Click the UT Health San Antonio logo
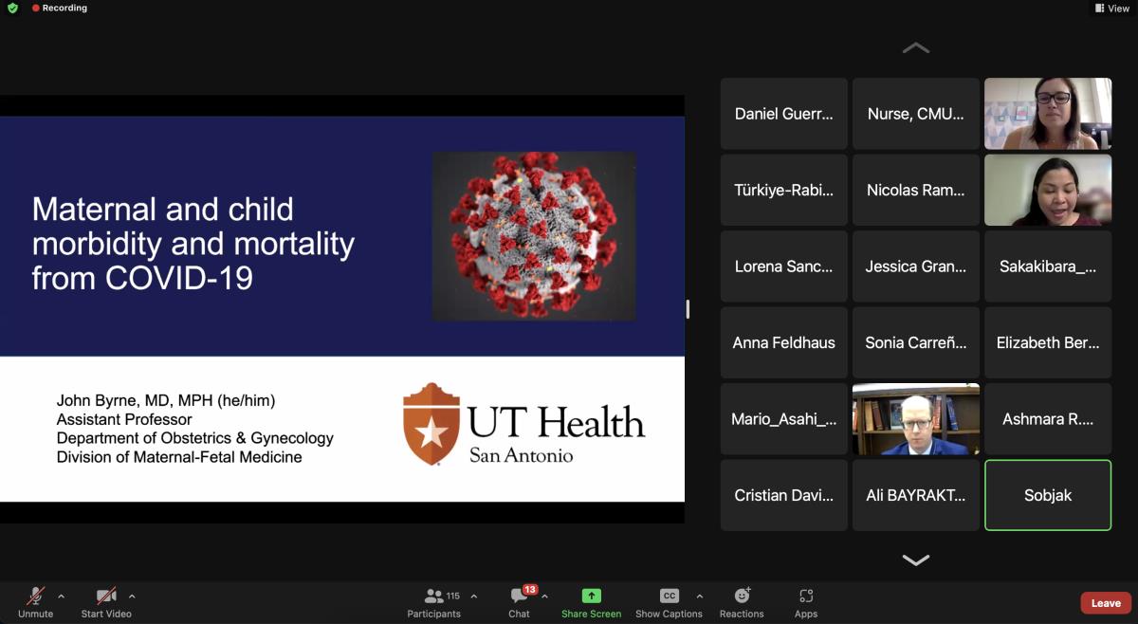This screenshot has height=624, width=1138. [x=523, y=423]
